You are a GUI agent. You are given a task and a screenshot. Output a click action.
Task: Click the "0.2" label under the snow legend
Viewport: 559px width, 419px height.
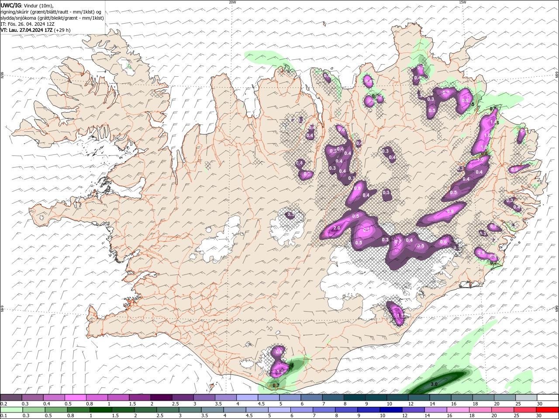4,404
